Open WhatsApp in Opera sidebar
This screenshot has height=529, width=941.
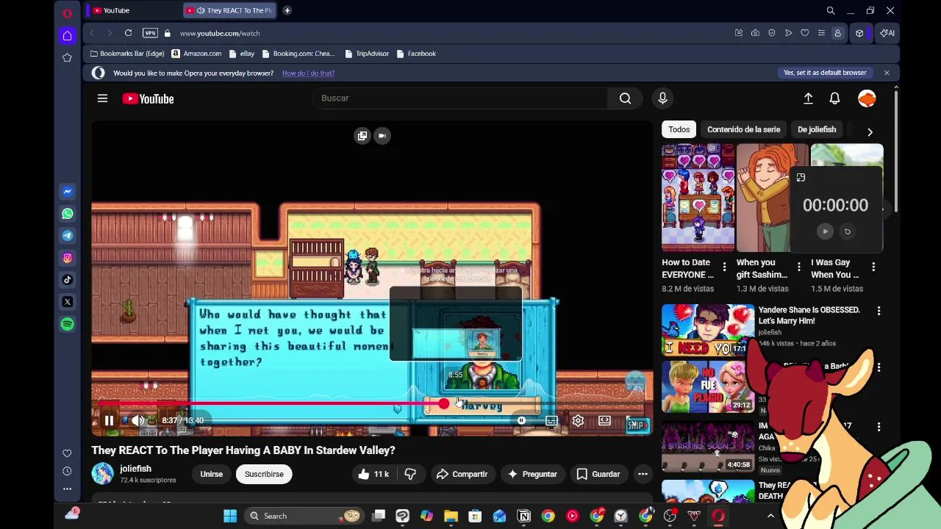[68, 214]
